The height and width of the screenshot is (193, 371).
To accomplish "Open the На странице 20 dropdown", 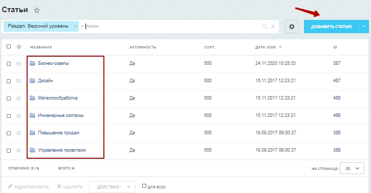I will (x=352, y=168).
